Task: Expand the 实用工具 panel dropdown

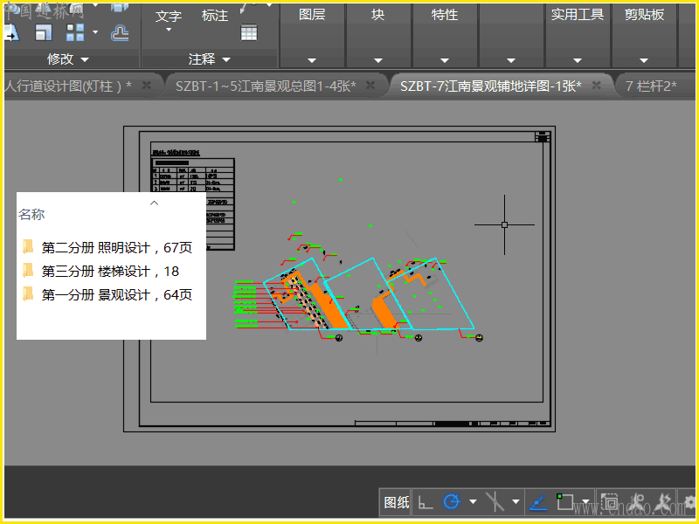Action: (578, 60)
